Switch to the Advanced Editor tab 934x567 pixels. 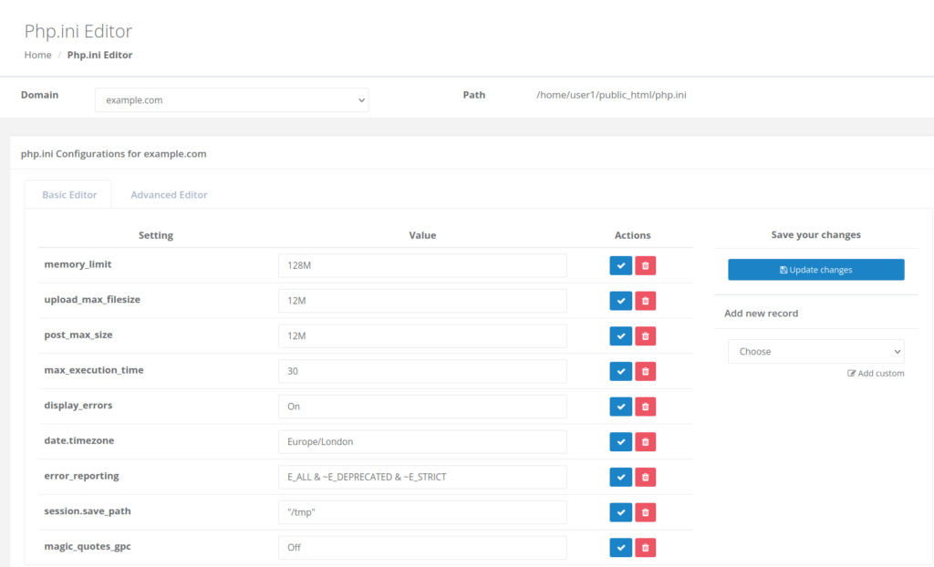click(x=169, y=195)
